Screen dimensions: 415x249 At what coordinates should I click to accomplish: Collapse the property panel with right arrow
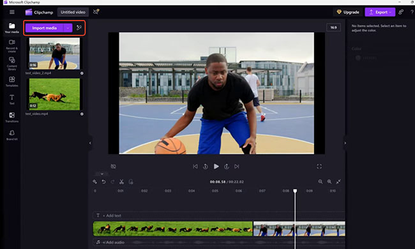[345, 143]
